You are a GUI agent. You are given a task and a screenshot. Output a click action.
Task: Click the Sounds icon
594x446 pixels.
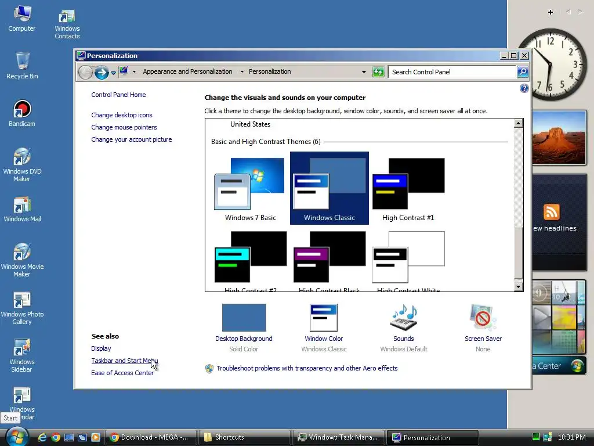pos(404,318)
